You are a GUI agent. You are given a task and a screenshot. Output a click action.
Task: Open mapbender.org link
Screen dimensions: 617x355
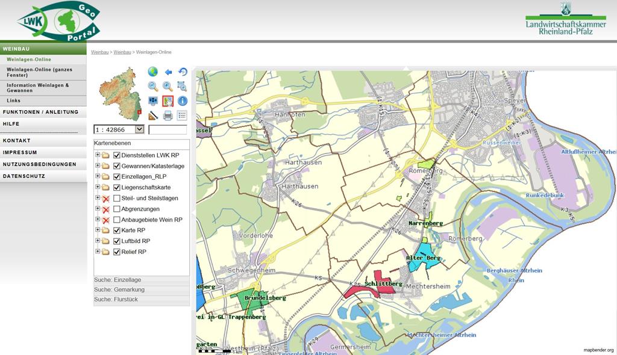pos(598,350)
